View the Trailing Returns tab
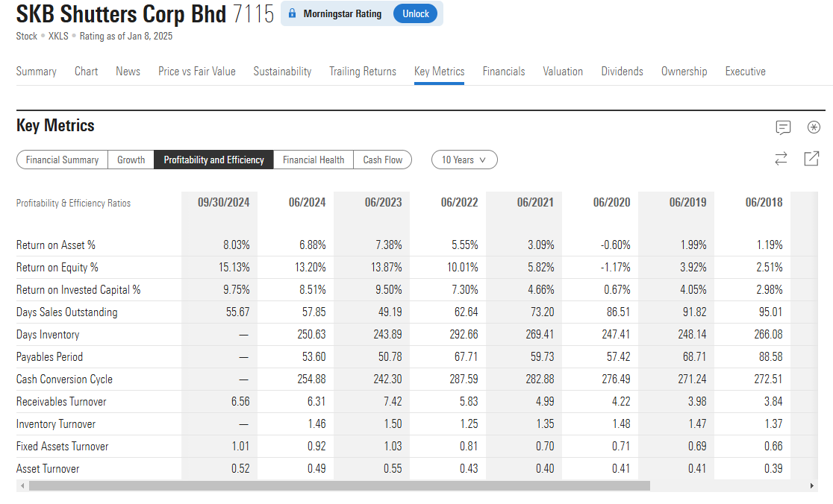Image resolution: width=833 pixels, height=504 pixels. coord(363,72)
